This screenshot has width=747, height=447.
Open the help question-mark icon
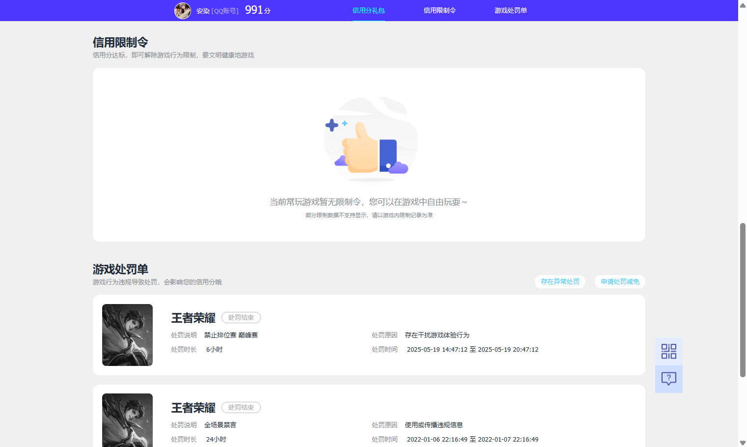(x=668, y=378)
